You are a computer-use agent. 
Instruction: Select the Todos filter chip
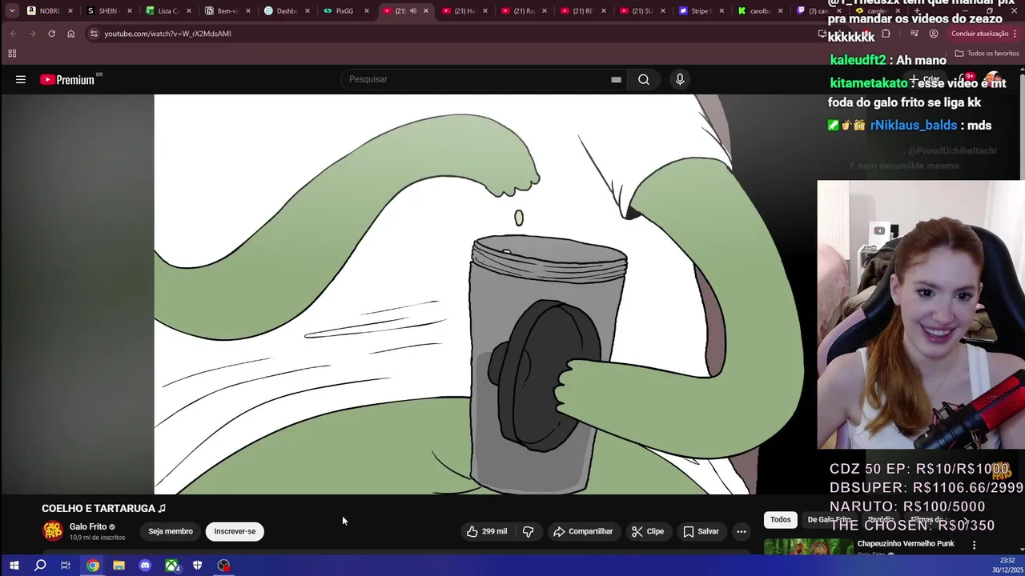click(x=781, y=520)
